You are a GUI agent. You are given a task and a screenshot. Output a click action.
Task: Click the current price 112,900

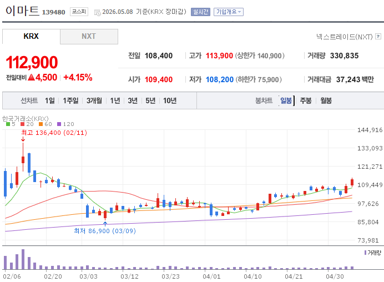tap(32, 62)
